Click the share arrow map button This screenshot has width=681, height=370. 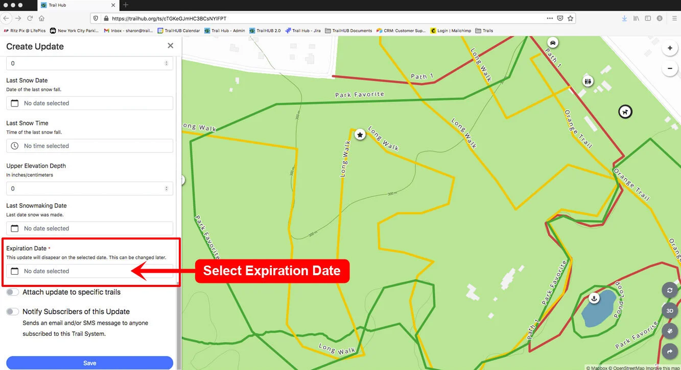pos(669,351)
